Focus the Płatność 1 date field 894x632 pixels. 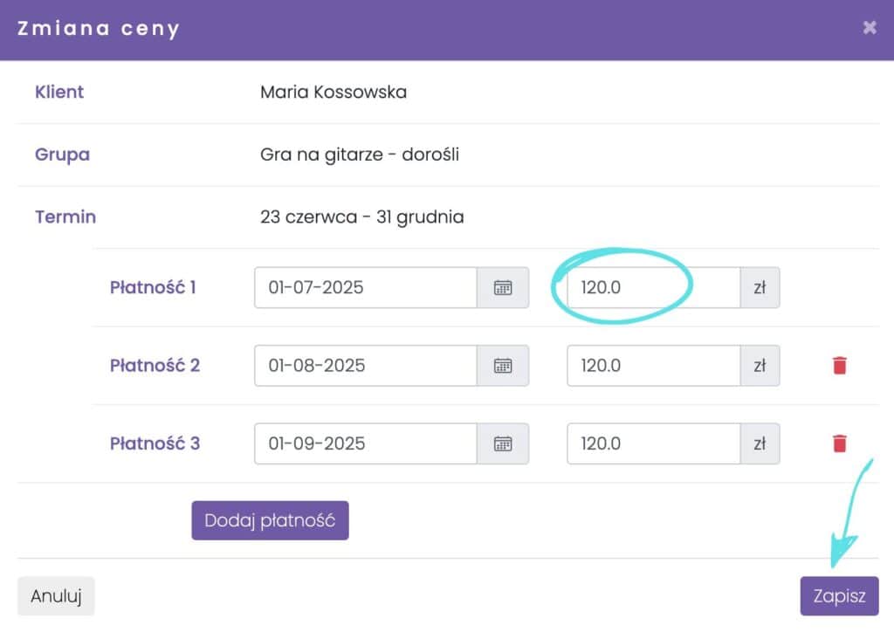point(365,288)
